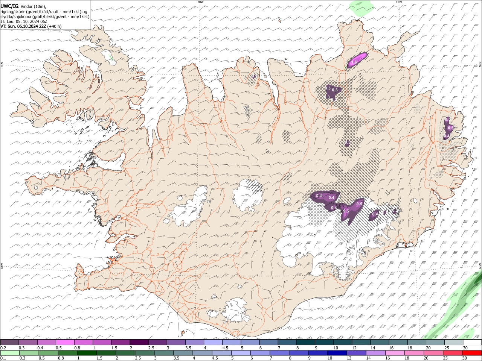Viewport: 482px width, 361px height.
Task: Select the lavender 5 mm rain legend swatch
Action: 241,353
